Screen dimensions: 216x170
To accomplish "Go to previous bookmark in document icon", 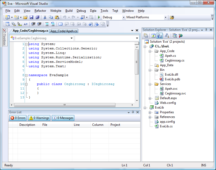I will (91, 24).
